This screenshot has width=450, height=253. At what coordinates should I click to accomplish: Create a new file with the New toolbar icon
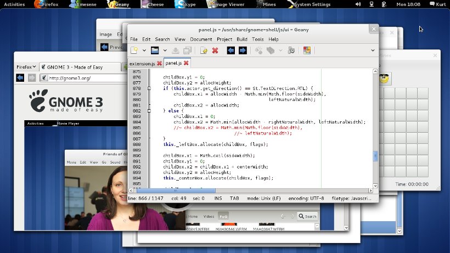coord(134,50)
